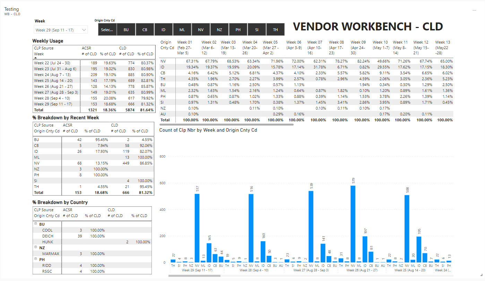Toggle the BU filter in Origin Cnty Cd slicer
This screenshot has width=485, height=281.
point(126,29)
